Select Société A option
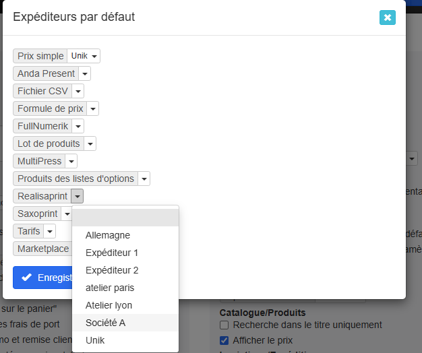 (x=125, y=323)
